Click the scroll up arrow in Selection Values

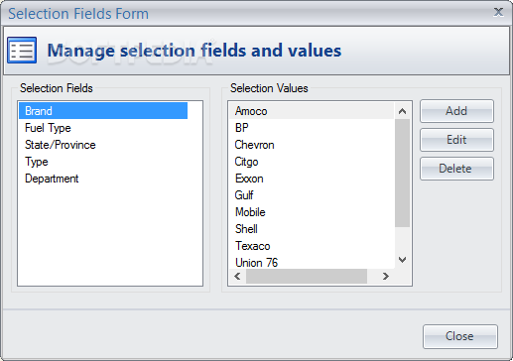point(403,111)
